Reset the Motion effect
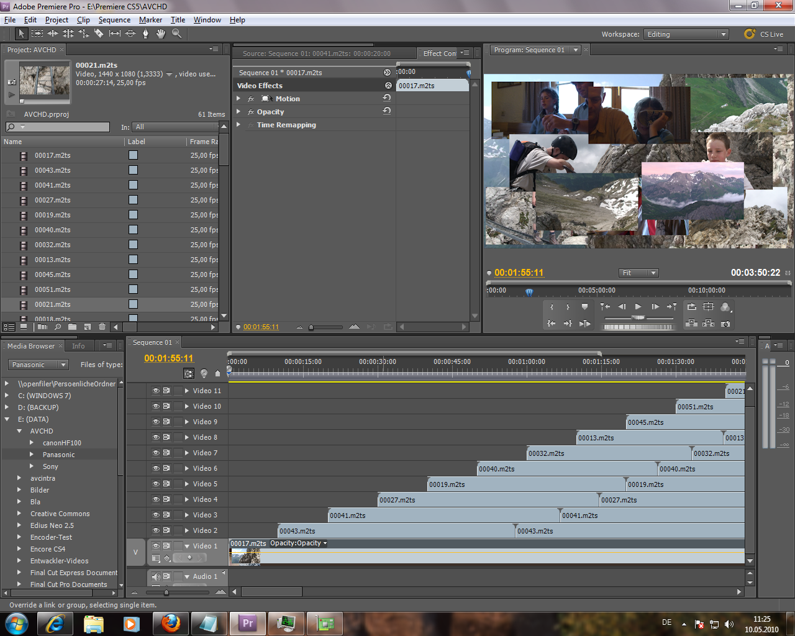This screenshot has width=795, height=636. (387, 98)
